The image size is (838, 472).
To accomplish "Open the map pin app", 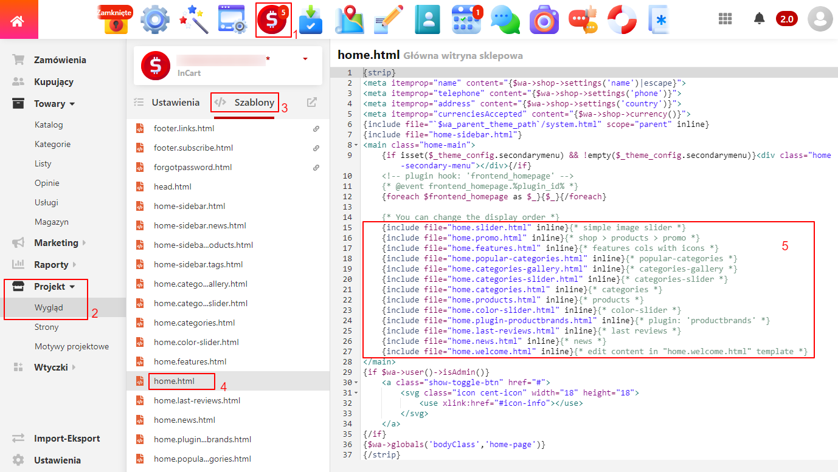I will pos(348,19).
